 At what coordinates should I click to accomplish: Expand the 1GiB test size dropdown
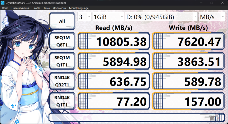pos(108,17)
